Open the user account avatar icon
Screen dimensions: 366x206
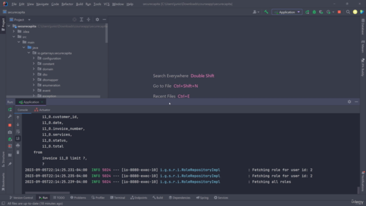pos(355,12)
